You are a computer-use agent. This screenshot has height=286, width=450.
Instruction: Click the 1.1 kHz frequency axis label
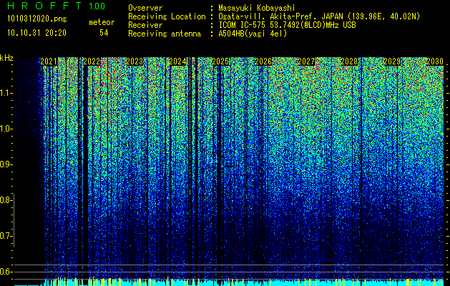(x=6, y=93)
